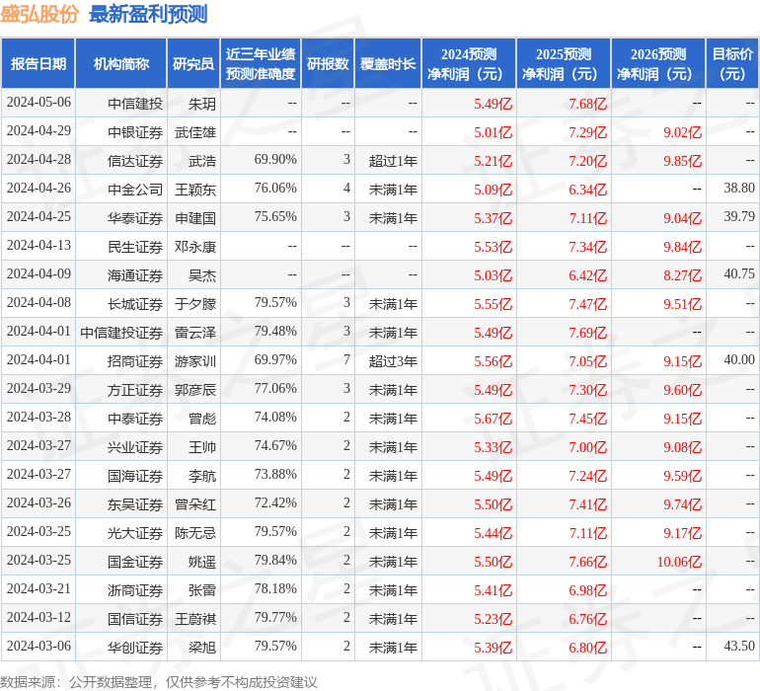
Task: Click researcher name 陈无忌
Action: [x=195, y=532]
